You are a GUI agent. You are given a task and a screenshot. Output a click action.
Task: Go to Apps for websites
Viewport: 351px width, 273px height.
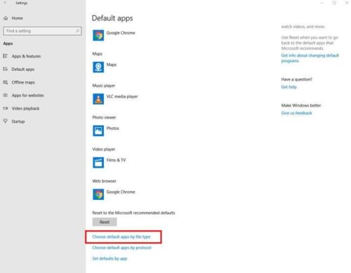27,95
